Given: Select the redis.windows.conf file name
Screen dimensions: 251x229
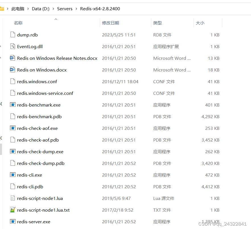Looking at the screenshot, I should (x=37, y=81).
